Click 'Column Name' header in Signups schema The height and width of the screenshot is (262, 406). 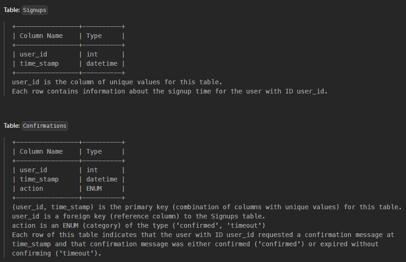[x=41, y=36]
